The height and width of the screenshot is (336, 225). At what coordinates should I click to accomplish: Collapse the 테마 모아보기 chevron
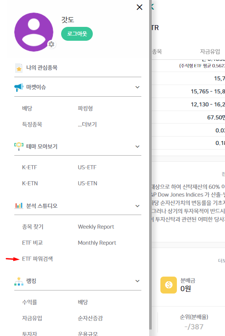(137, 147)
